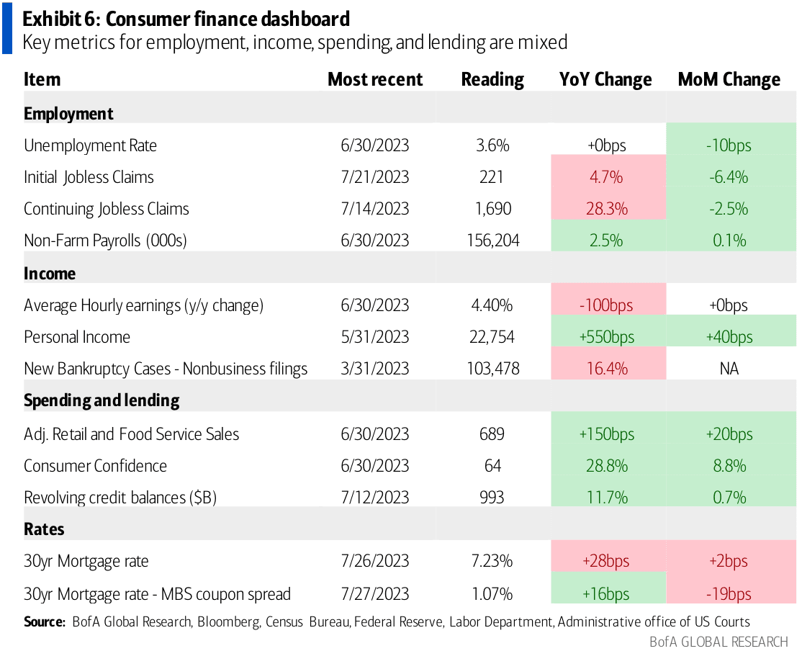This screenshot has height=651, width=802.
Task: Click the 'Reading' column header
Action: coord(492,79)
